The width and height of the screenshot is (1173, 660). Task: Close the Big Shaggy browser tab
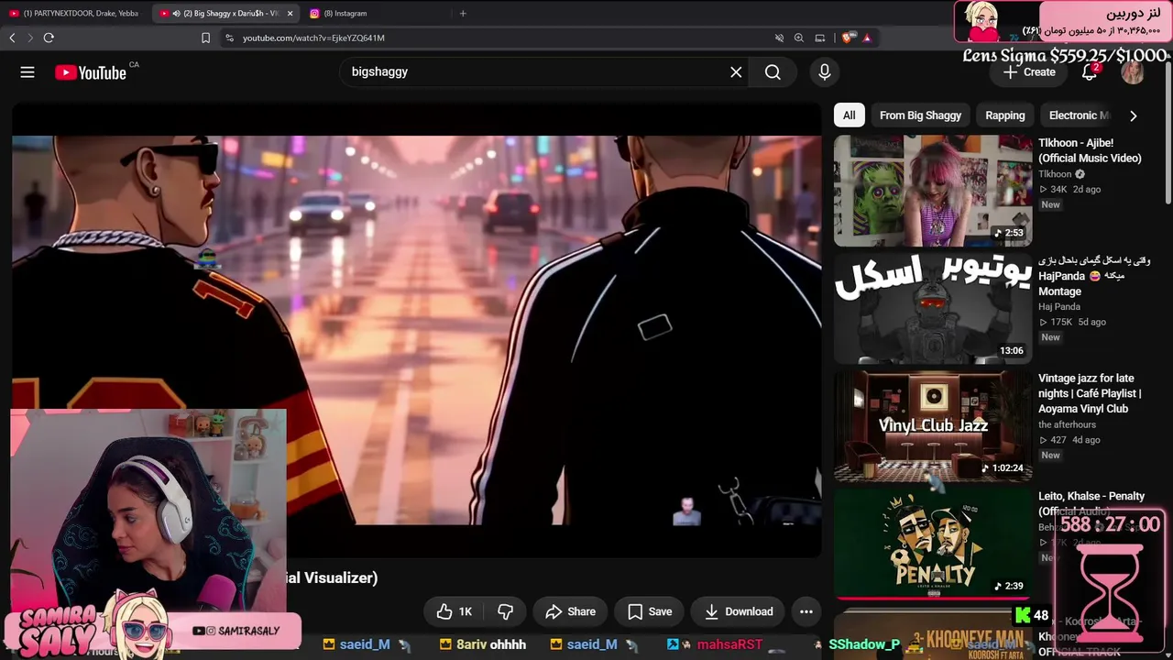pos(290,13)
